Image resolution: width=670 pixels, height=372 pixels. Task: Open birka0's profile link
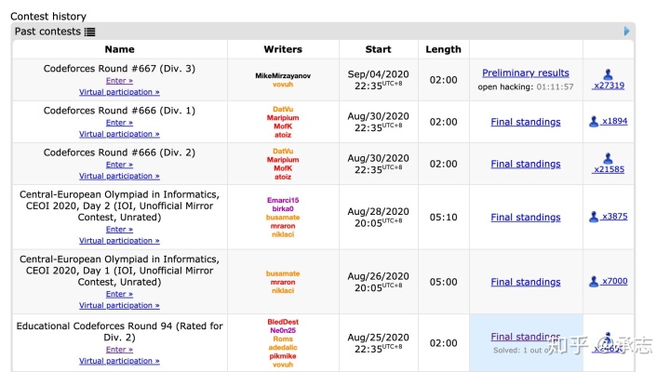click(283, 209)
